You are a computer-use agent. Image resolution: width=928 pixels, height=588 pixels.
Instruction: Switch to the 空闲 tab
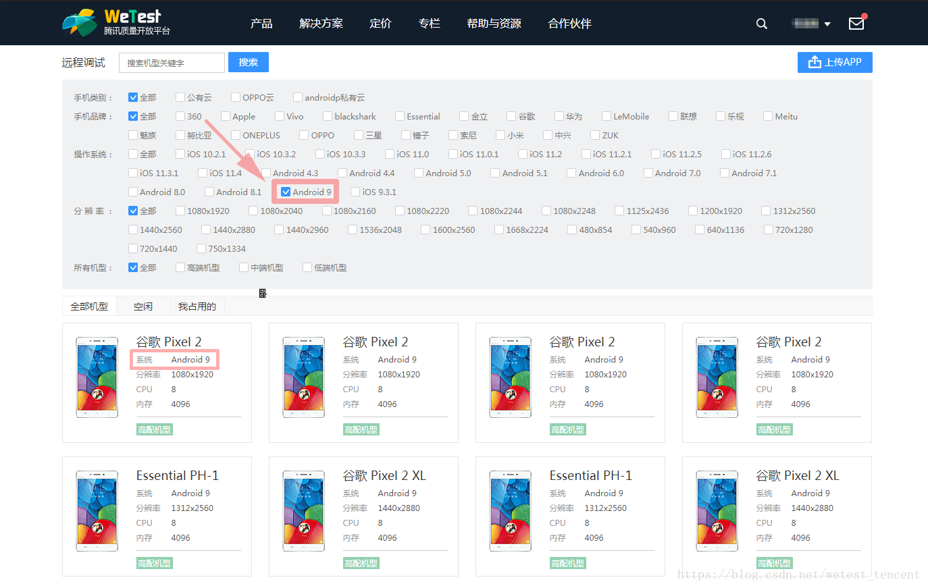click(x=143, y=306)
